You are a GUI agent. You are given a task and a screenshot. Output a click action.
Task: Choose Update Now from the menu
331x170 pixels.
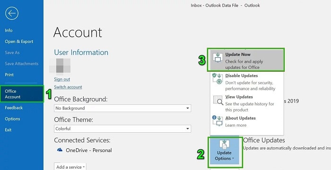(247, 60)
